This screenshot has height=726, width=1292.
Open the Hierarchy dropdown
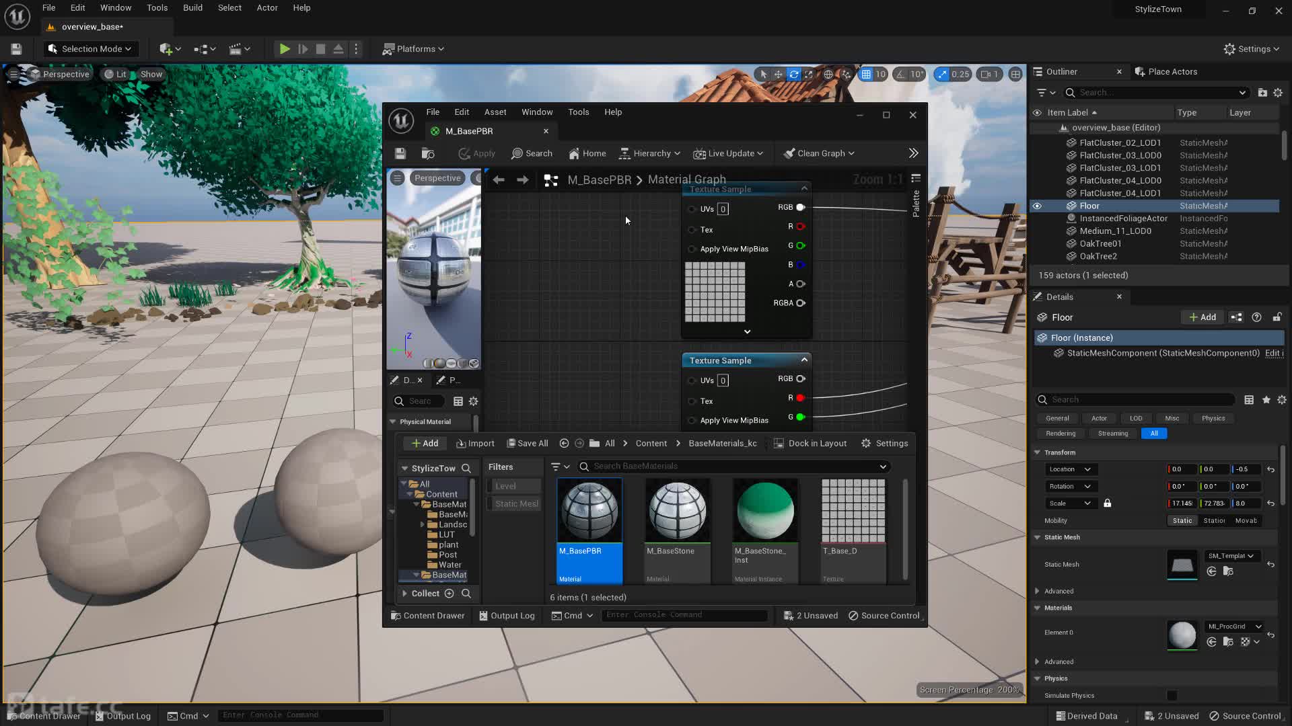click(650, 153)
